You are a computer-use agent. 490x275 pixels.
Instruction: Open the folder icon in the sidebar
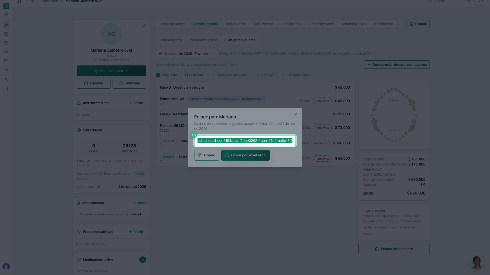pos(6,61)
